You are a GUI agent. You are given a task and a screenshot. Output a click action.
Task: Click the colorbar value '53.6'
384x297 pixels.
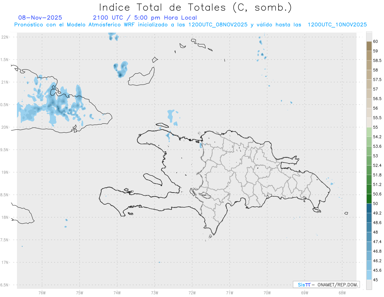[377, 146]
